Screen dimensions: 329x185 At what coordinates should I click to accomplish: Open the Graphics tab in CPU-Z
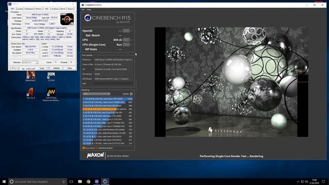point(55,9)
